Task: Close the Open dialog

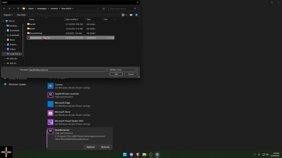Action: pos(137,2)
